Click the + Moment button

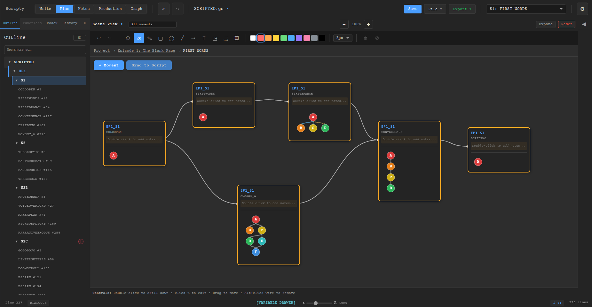coord(108,65)
